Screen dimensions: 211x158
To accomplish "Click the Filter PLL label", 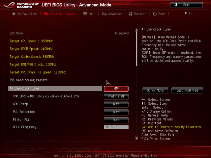I will click(21, 119).
